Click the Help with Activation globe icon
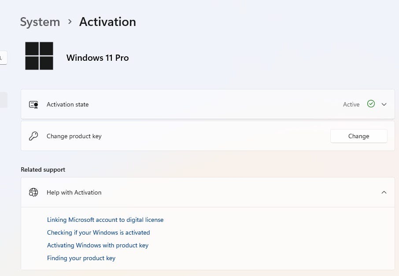This screenshot has width=399, height=276. (33, 192)
